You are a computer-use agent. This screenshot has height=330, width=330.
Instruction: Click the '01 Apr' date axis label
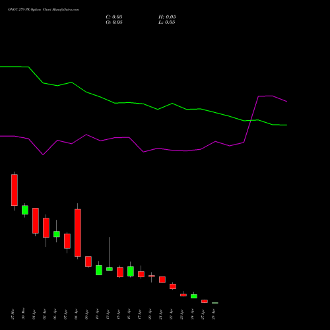pyautogui.click(x=34, y=314)
